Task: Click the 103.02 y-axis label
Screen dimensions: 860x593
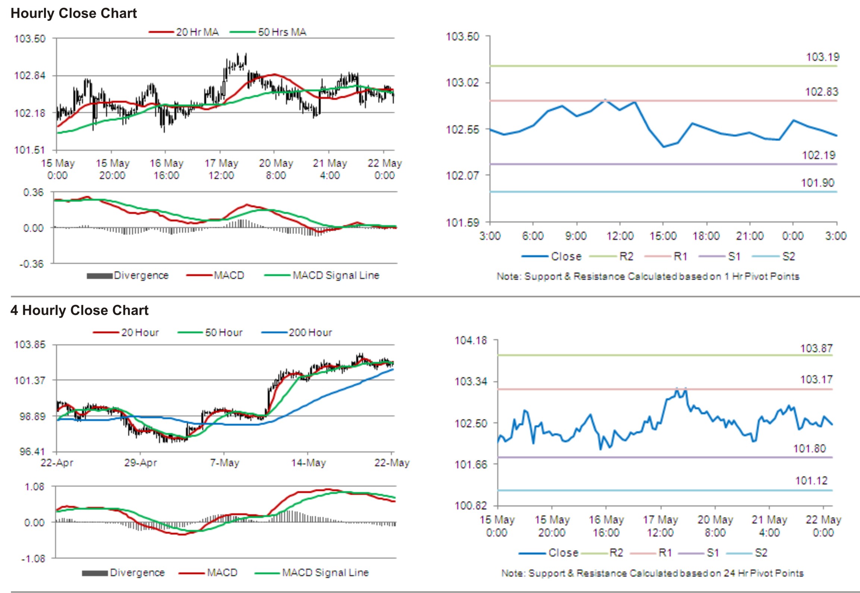Action: (x=462, y=82)
